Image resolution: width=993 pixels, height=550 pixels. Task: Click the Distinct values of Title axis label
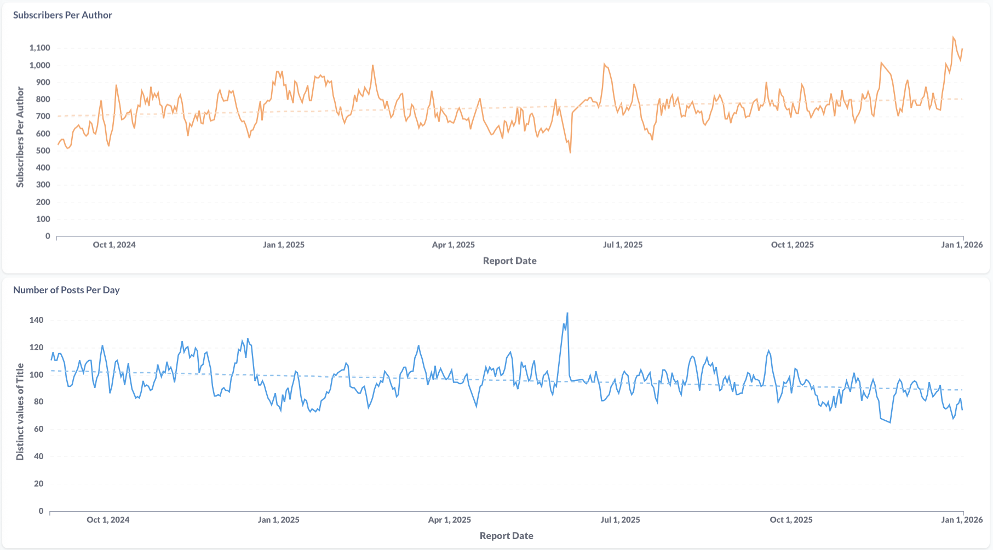pyautogui.click(x=20, y=412)
